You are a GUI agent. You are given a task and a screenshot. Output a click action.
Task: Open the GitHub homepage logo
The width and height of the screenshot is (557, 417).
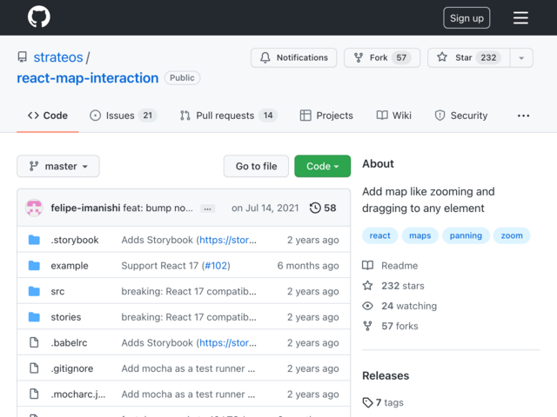(x=38, y=17)
